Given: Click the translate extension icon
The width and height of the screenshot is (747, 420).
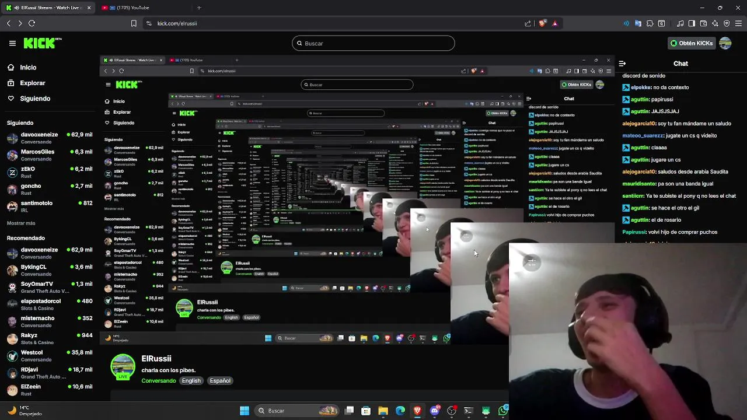Looking at the screenshot, I should (638, 23).
